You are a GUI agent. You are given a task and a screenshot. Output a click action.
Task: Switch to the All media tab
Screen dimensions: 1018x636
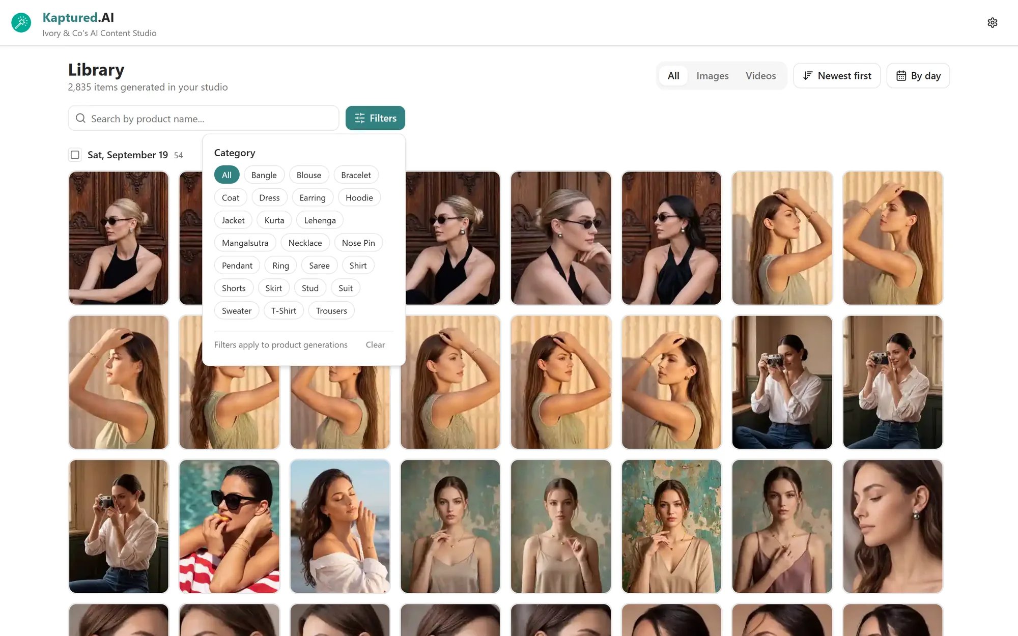[x=673, y=76]
